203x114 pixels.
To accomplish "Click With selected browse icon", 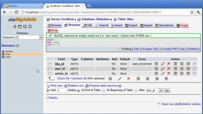I will tap(110, 79).
